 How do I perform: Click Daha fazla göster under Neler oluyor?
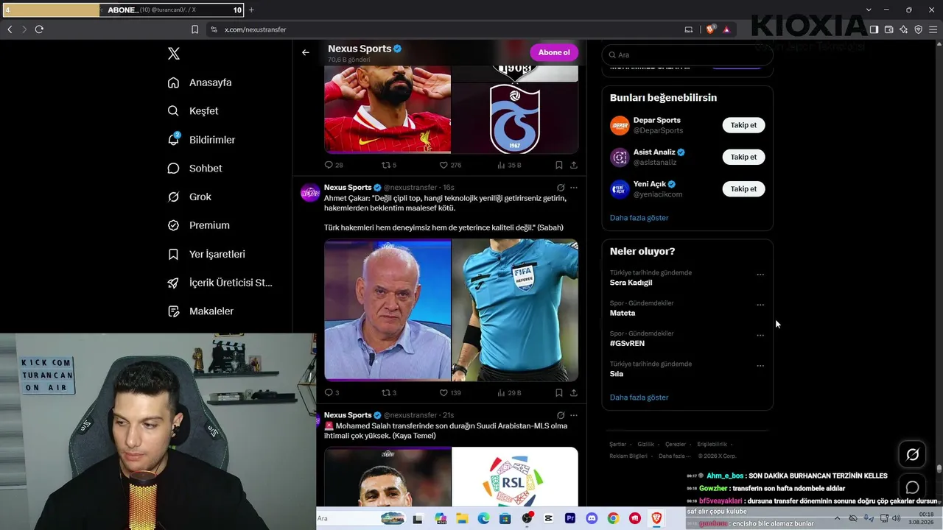pos(639,397)
